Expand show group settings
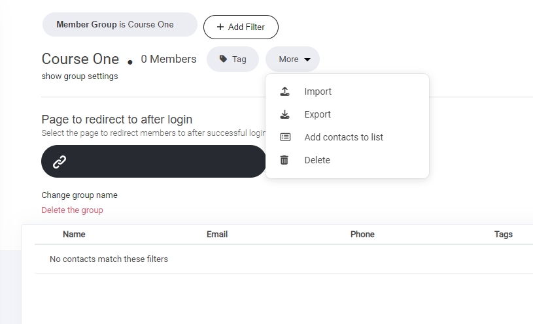The height and width of the screenshot is (324, 533). pos(80,76)
